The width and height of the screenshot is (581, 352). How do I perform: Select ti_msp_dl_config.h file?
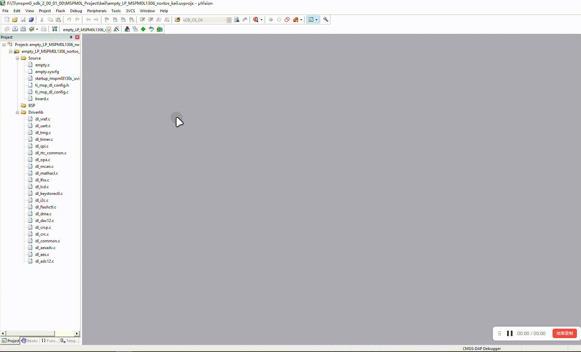[x=52, y=85]
